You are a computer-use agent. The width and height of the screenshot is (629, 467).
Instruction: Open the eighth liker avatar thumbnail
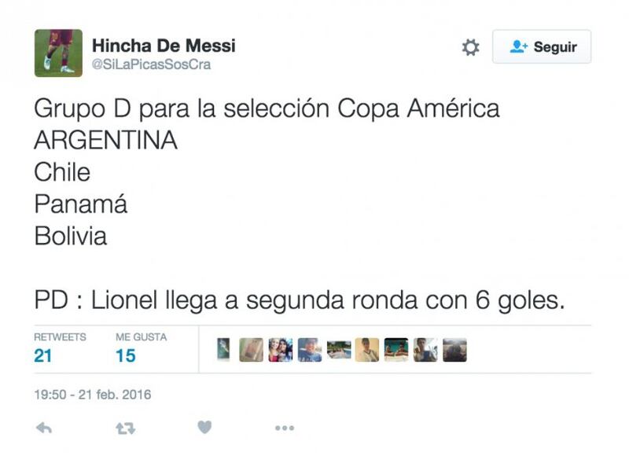coord(425,350)
